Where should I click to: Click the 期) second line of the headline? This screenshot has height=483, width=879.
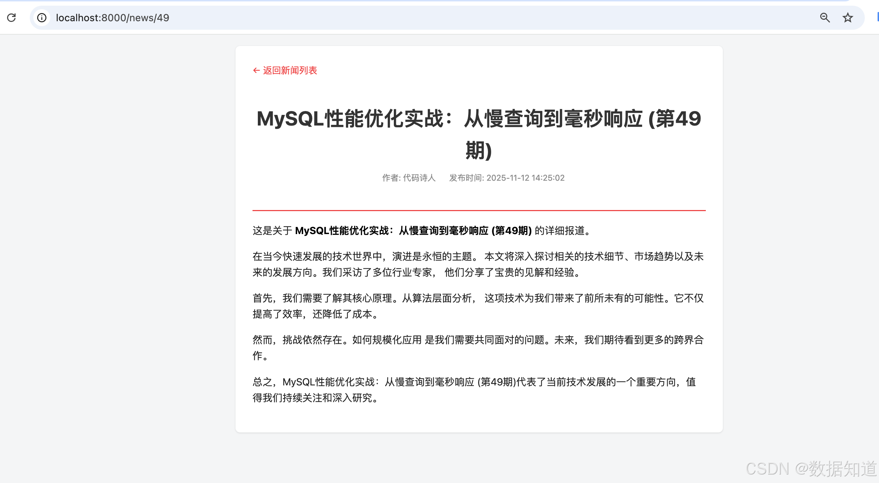pyautogui.click(x=479, y=150)
